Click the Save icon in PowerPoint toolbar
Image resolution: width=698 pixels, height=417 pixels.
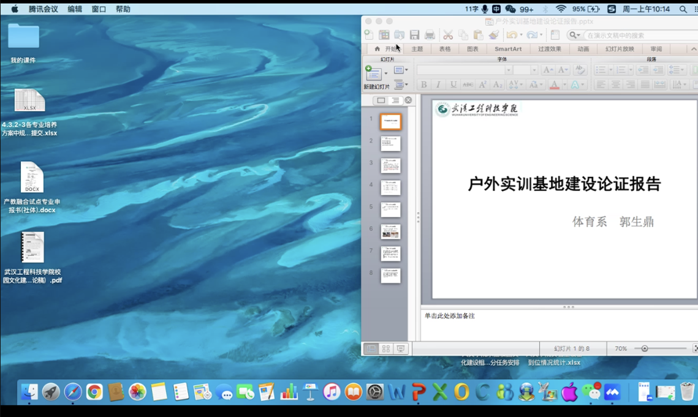[415, 36]
